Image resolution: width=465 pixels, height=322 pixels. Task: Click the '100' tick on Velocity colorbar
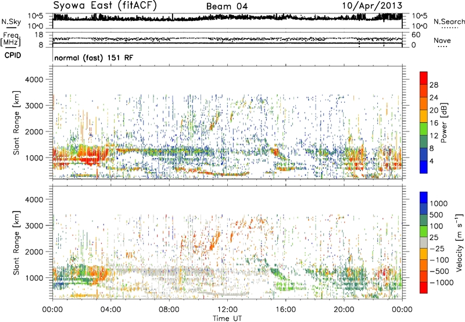click(437, 226)
